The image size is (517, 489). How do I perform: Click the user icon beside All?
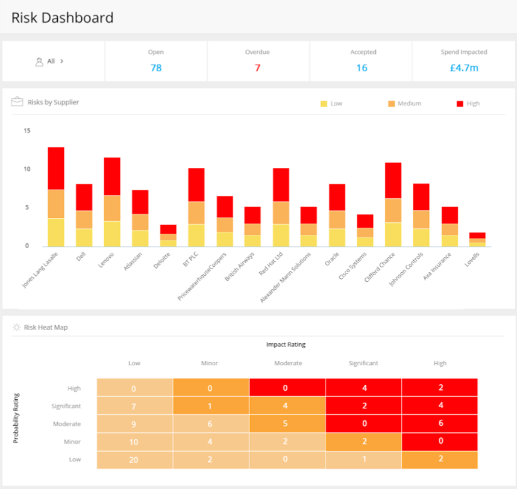pos(39,61)
